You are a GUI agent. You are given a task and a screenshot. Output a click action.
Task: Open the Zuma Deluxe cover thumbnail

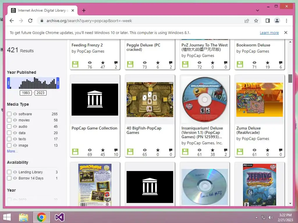[260, 100]
